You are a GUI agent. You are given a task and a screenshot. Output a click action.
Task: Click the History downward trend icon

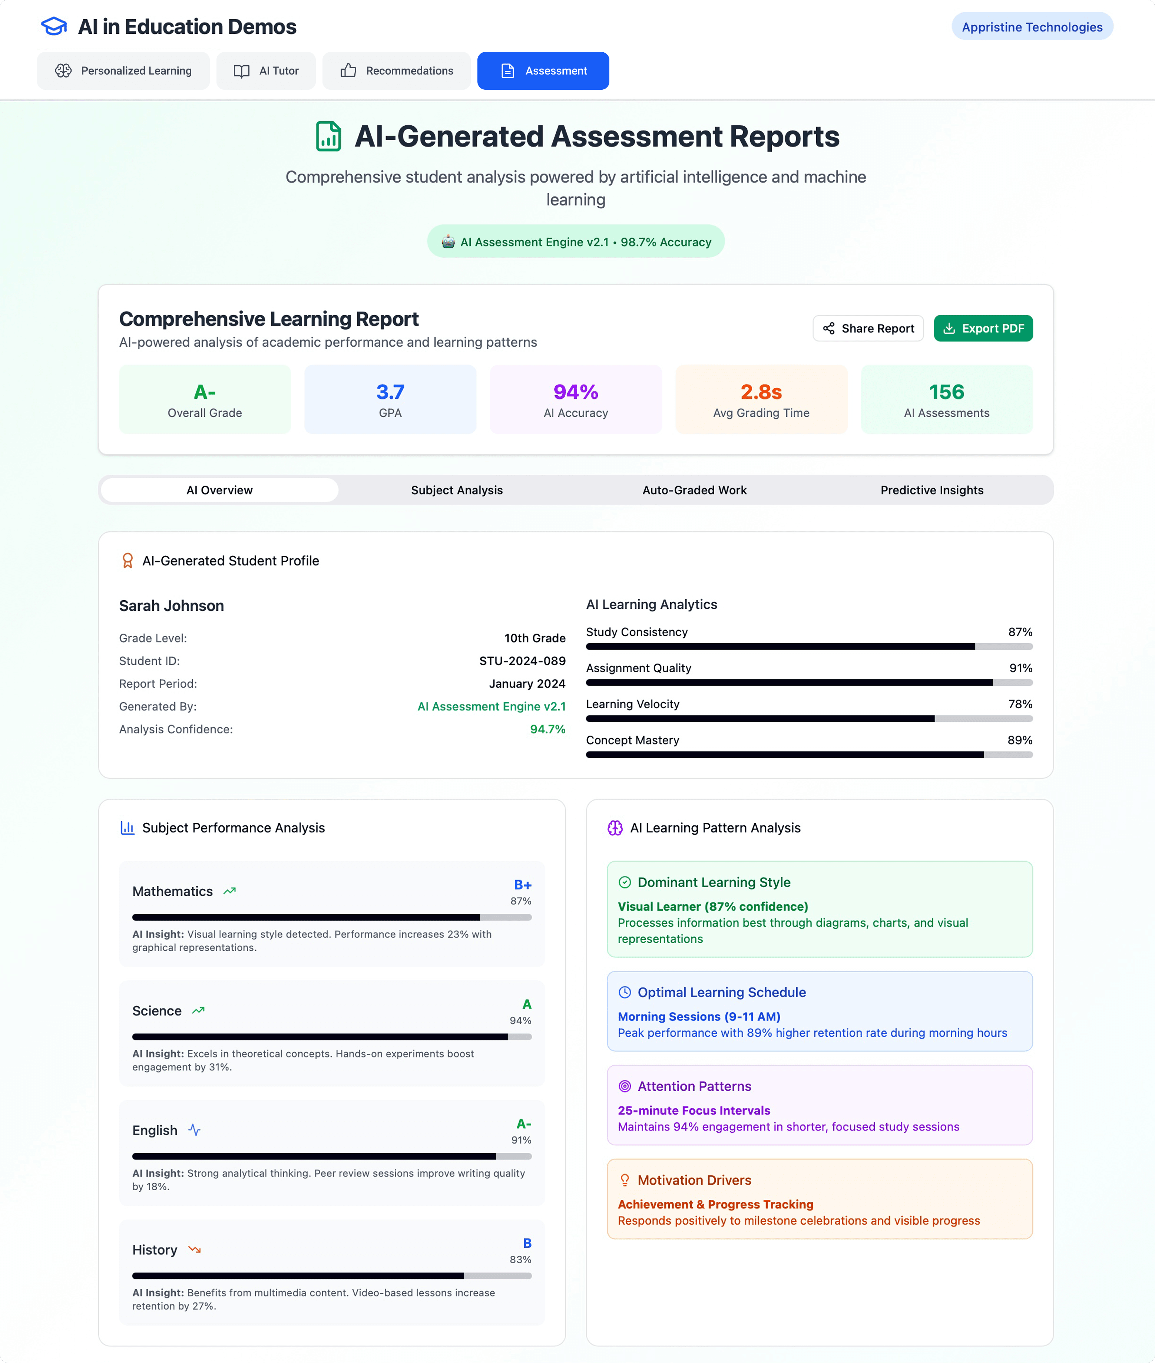coord(195,1249)
